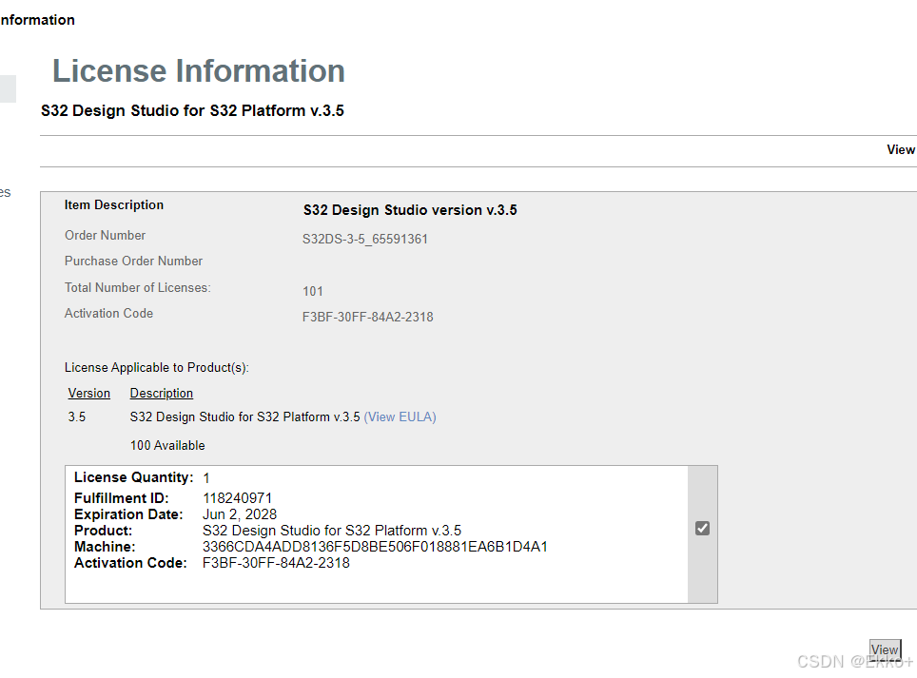Click the Product value in the license box

click(x=332, y=531)
